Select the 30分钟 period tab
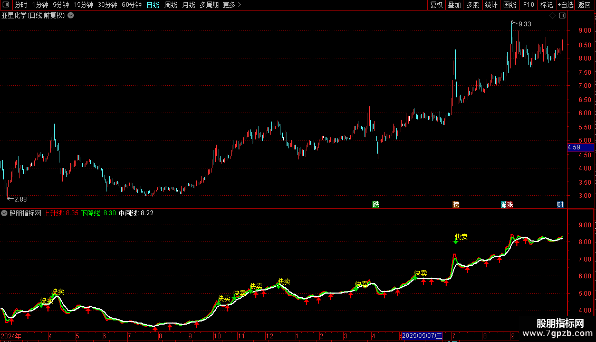 click(x=108, y=5)
